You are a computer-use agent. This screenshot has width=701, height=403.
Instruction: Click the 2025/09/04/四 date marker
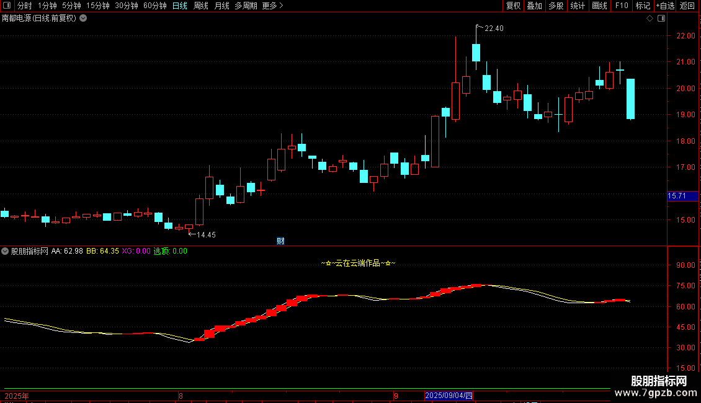449,396
